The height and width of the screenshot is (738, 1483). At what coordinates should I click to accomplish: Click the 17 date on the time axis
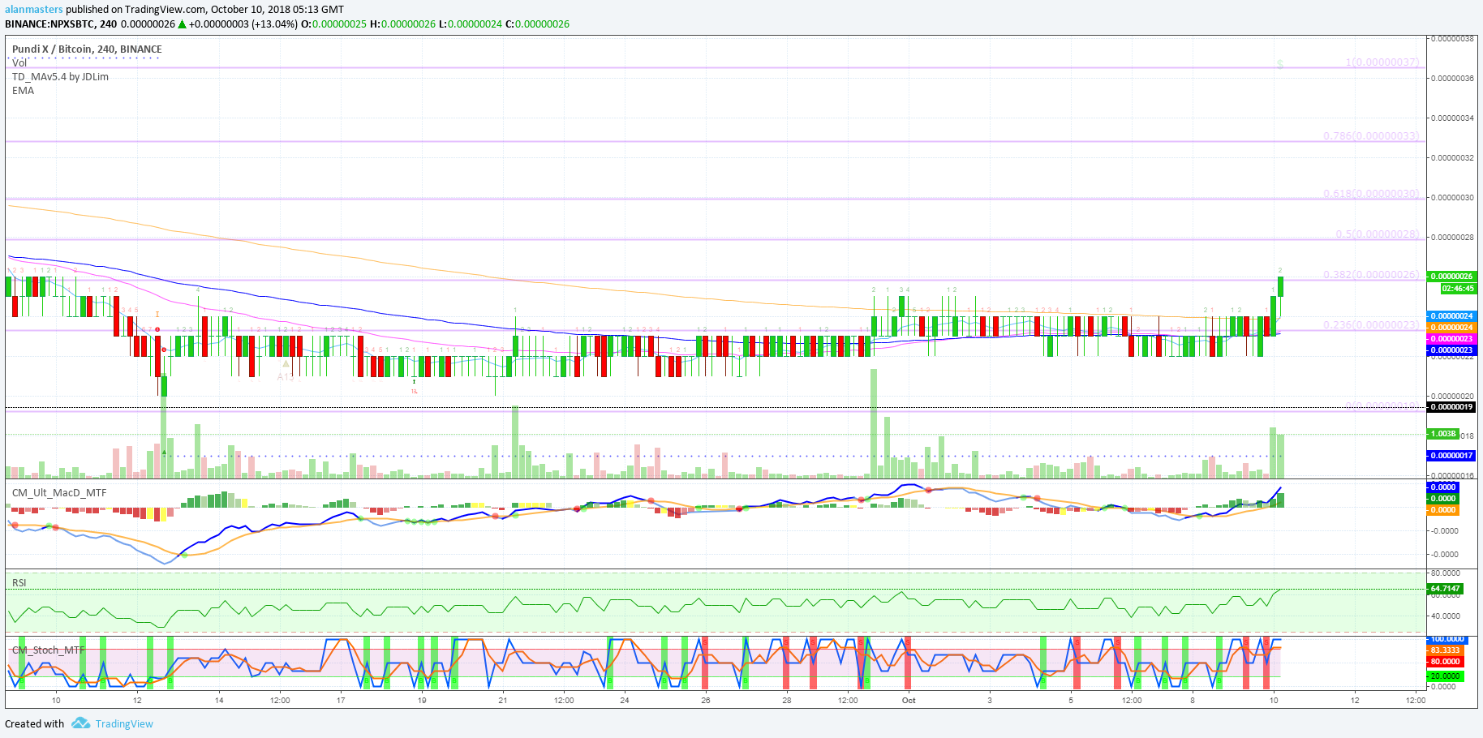341,700
